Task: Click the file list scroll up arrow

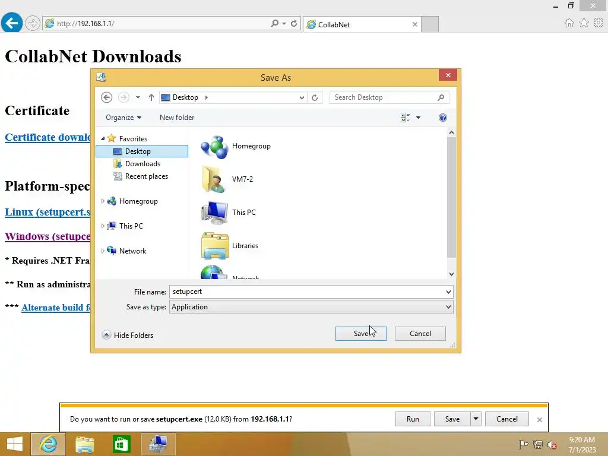Action: [x=451, y=132]
